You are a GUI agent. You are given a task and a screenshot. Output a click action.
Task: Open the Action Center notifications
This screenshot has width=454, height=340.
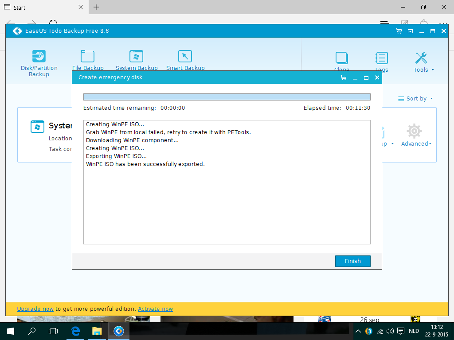point(401,331)
